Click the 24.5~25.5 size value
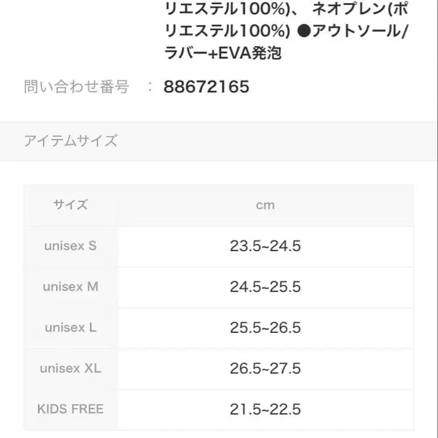 coord(265,287)
